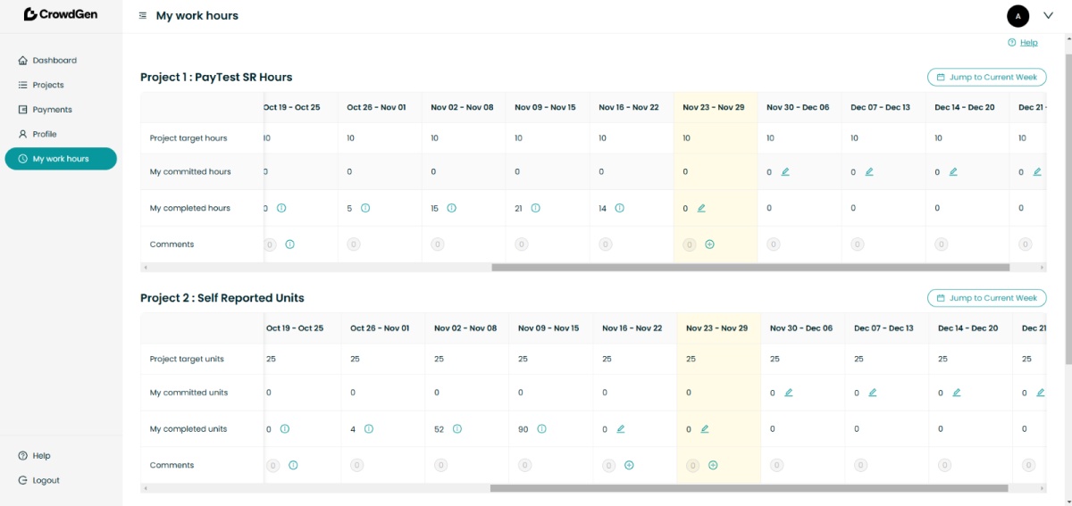This screenshot has width=1072, height=506.
Task: Click the My completed units row label
Action: [188, 428]
